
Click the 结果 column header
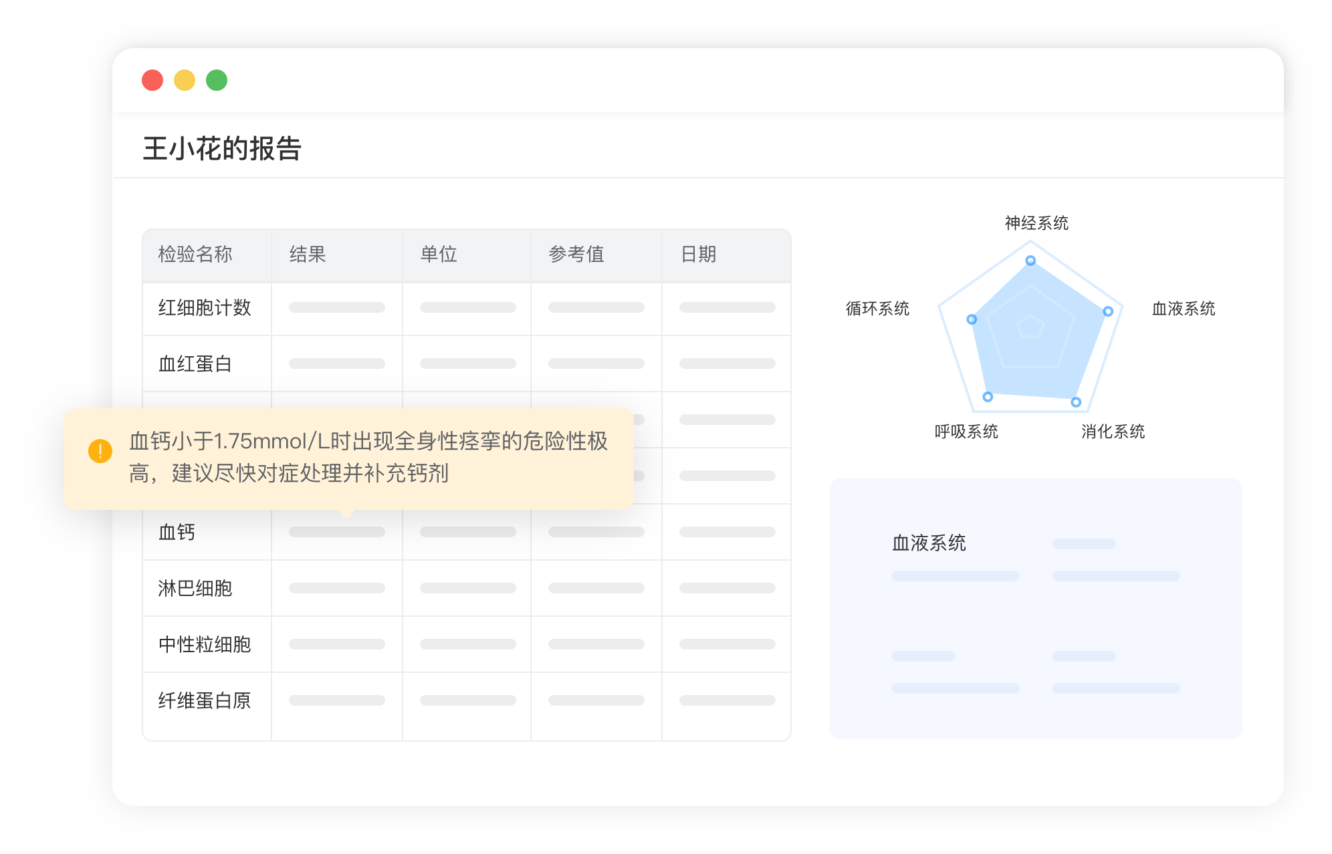(x=308, y=255)
